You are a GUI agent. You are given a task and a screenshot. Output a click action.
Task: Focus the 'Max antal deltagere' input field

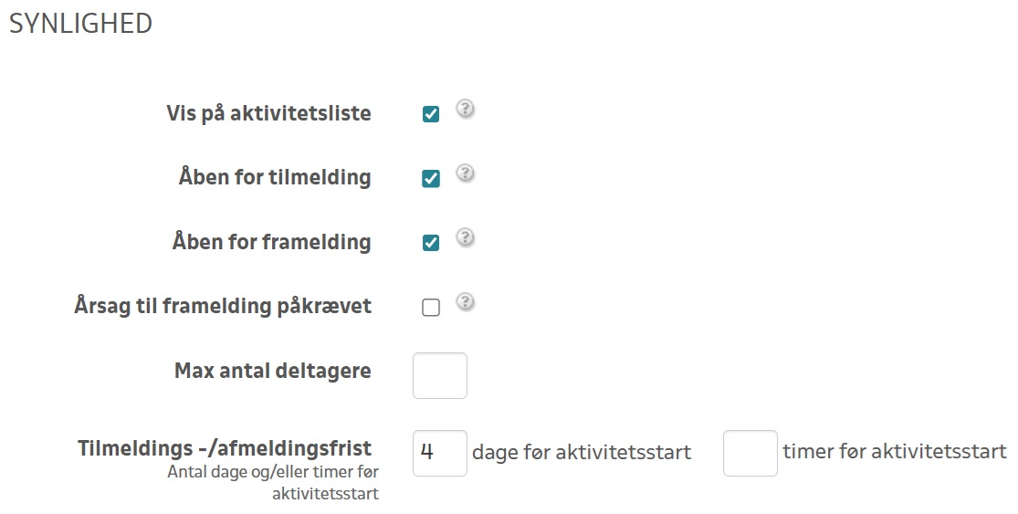coord(440,376)
